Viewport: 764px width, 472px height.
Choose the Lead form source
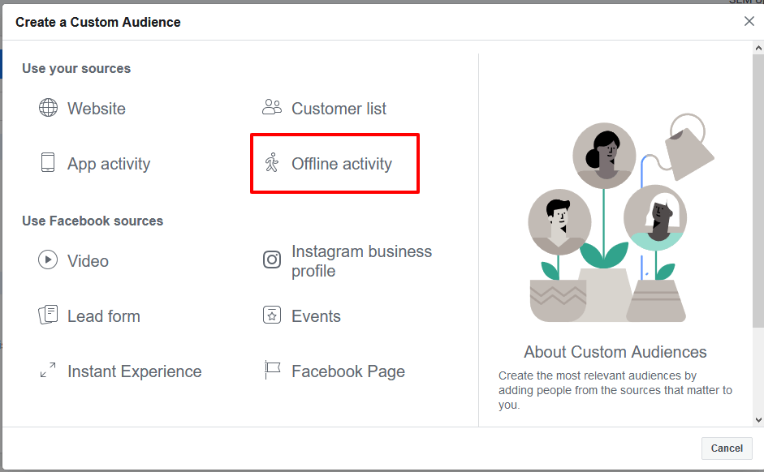point(104,316)
